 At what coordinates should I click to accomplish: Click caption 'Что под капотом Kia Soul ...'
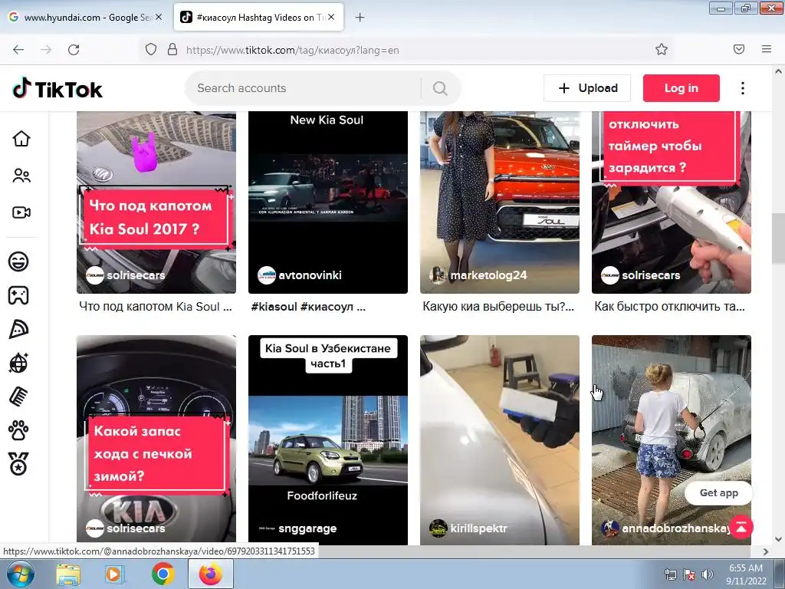click(x=156, y=307)
